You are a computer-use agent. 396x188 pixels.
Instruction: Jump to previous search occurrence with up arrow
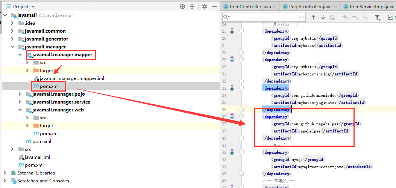click(313, 17)
